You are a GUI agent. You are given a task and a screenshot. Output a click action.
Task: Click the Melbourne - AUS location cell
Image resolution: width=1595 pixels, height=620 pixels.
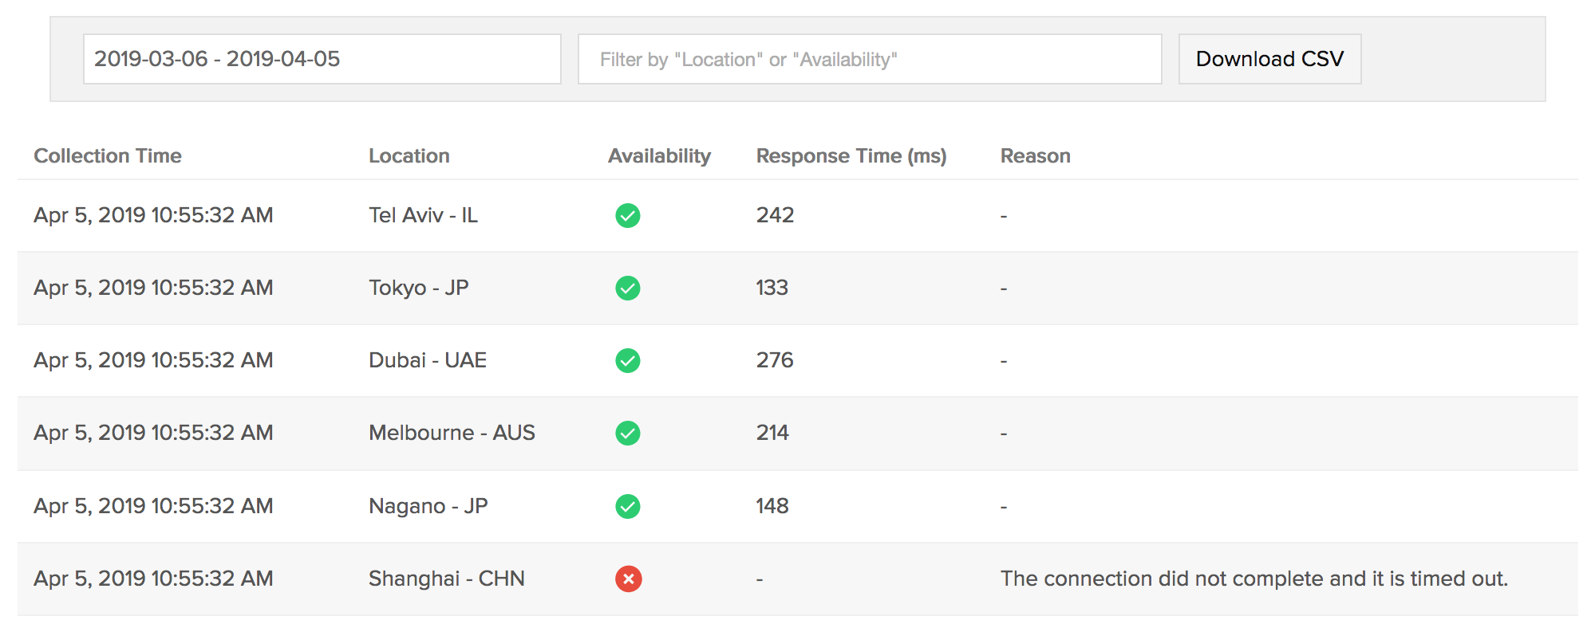pos(452,433)
